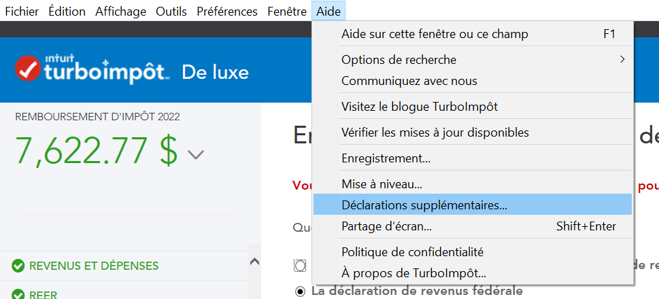Viewport: 659px width, 299px height.
Task: Select the La déclaration de revenus fédérale radio
Action: click(301, 292)
